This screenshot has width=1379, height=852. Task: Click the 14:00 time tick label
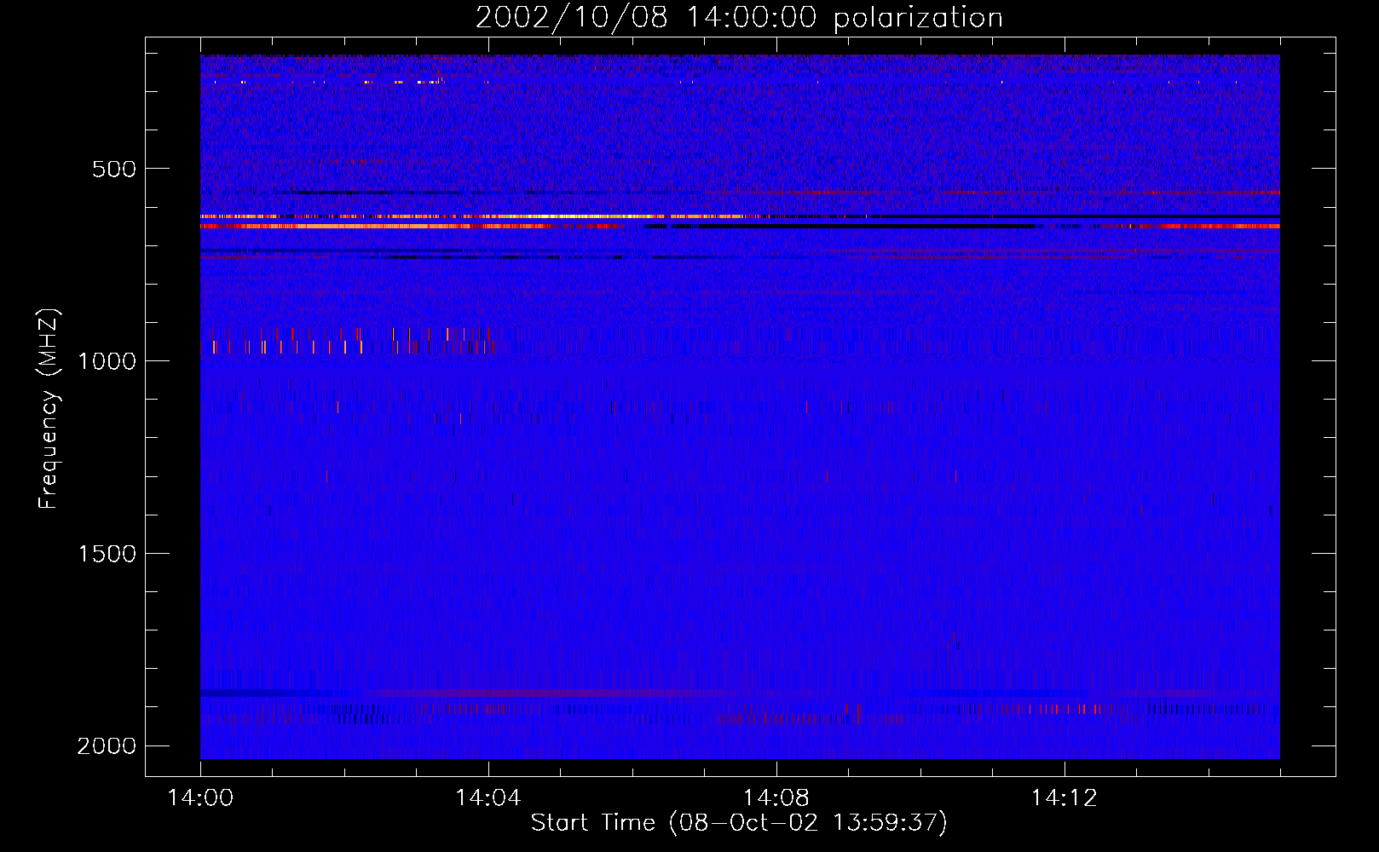[x=200, y=798]
